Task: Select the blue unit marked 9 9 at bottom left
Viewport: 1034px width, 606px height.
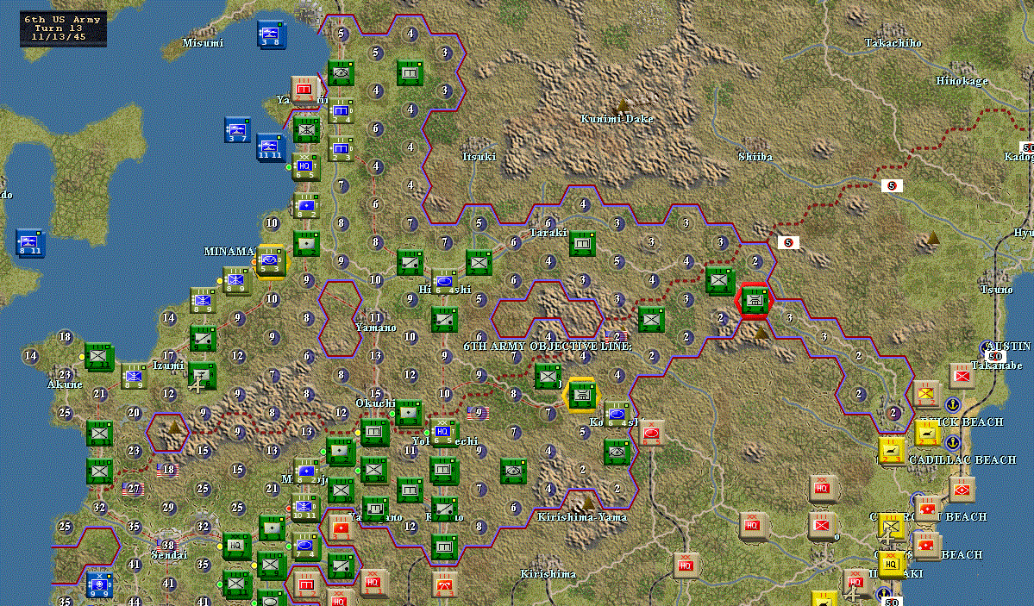Action: (x=99, y=584)
